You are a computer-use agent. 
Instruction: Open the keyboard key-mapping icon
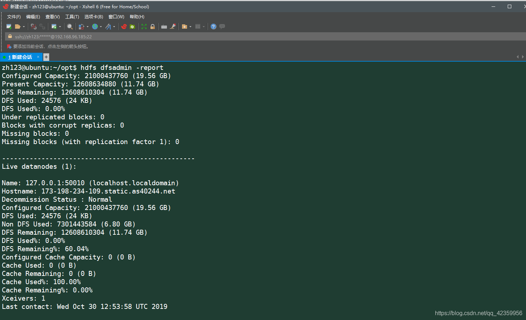164,27
